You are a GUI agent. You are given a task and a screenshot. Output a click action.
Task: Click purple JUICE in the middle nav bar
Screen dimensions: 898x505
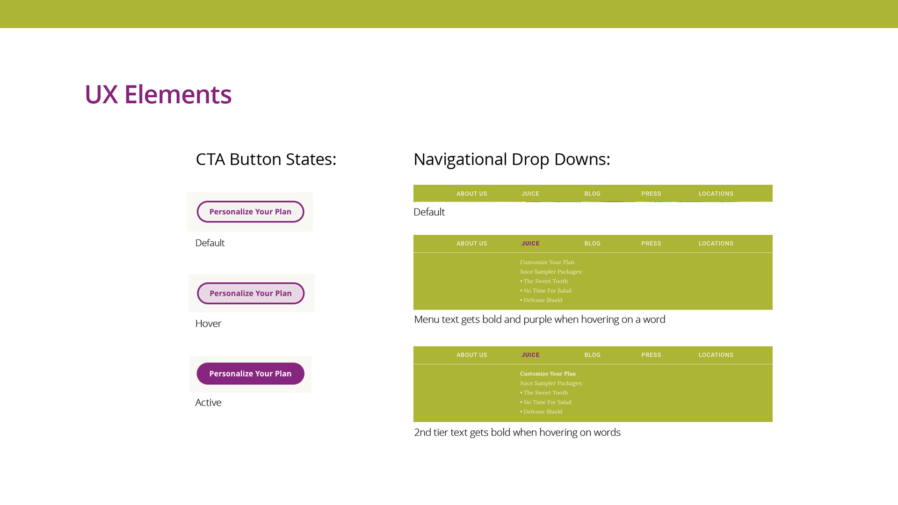530,244
